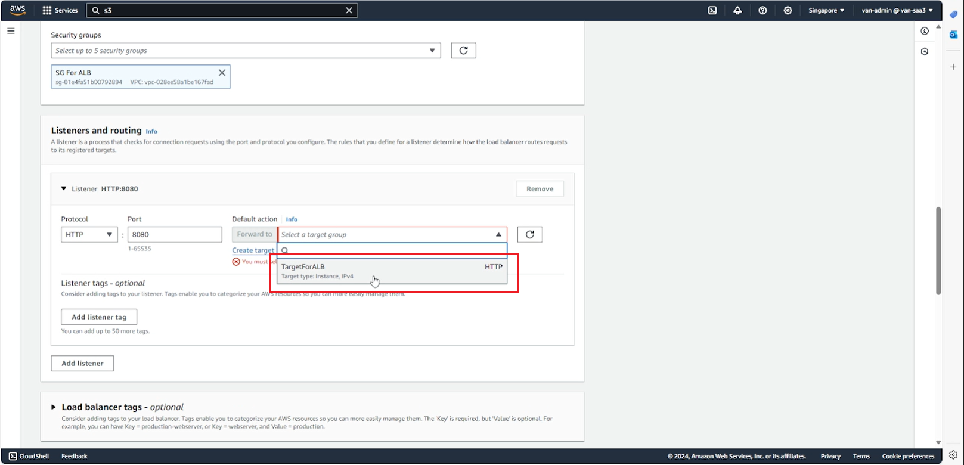
Task: Click the scrollbar up arrow
Action: (x=938, y=27)
